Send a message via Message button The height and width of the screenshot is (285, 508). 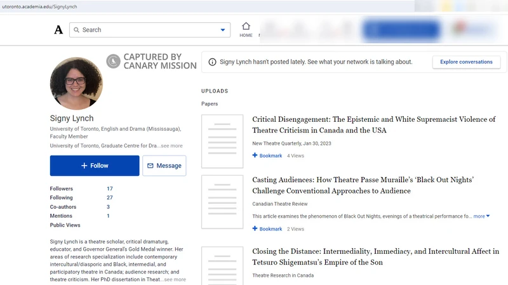click(x=164, y=166)
